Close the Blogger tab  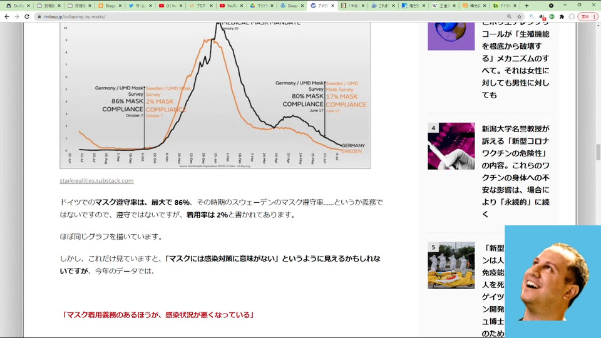pos(120,6)
